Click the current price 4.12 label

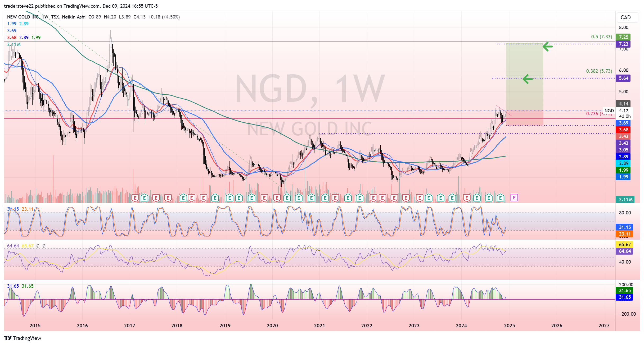click(x=624, y=111)
